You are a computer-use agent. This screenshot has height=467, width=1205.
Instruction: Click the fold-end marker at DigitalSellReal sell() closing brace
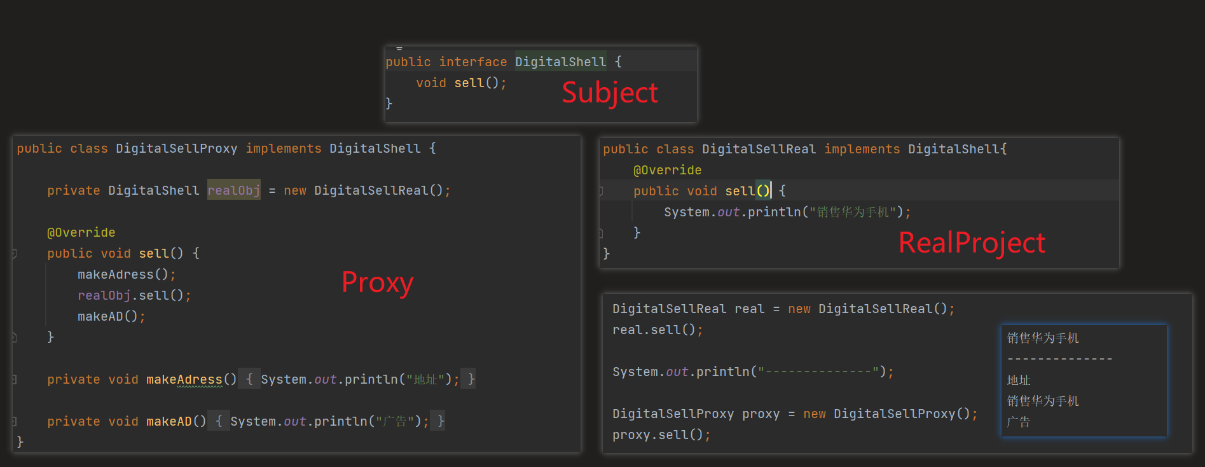[x=600, y=233]
